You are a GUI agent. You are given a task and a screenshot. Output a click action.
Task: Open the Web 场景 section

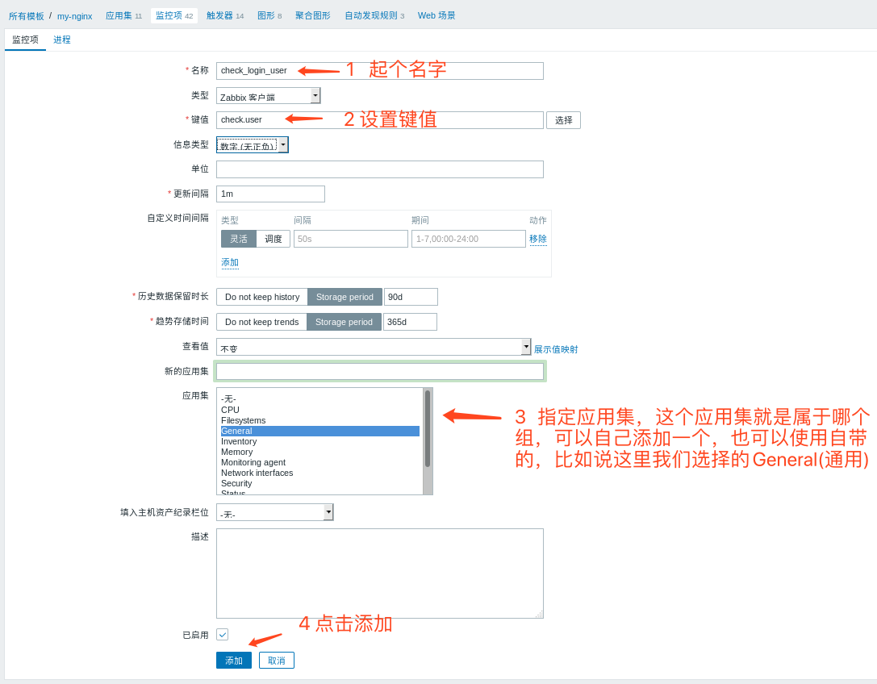tap(436, 15)
